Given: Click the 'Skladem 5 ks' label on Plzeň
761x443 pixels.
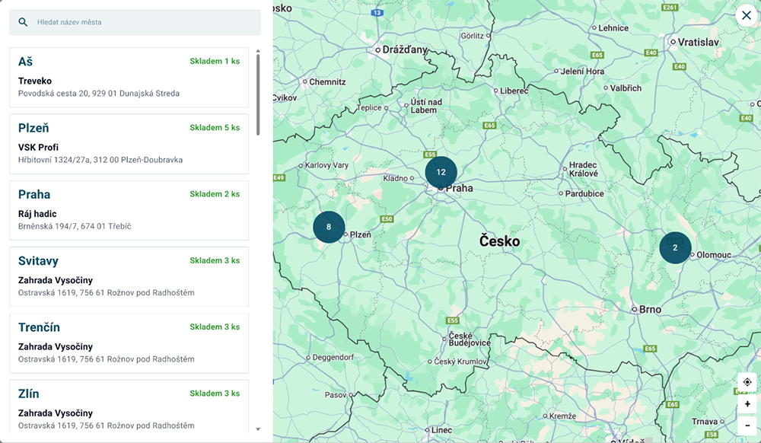Looking at the screenshot, I should pyautogui.click(x=216, y=127).
